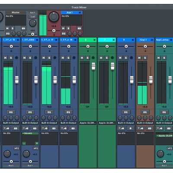Click the send mode button above channel 10's send knob
173x173 pixels.
pos(16,148)
